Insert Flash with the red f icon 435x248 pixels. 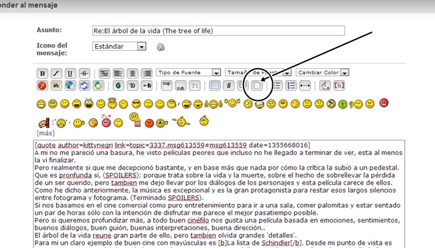click(42, 86)
